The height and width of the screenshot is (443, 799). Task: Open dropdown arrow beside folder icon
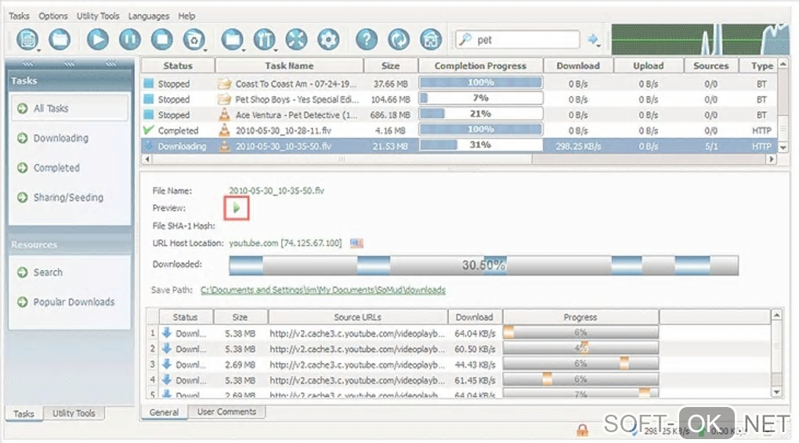coord(244,50)
